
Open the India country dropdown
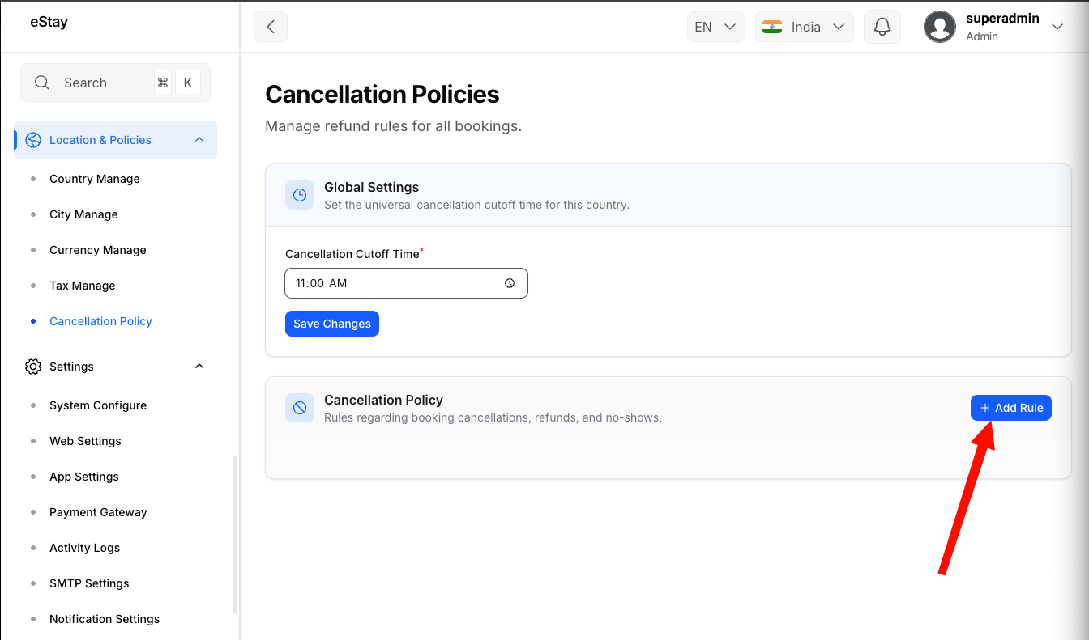coord(805,27)
